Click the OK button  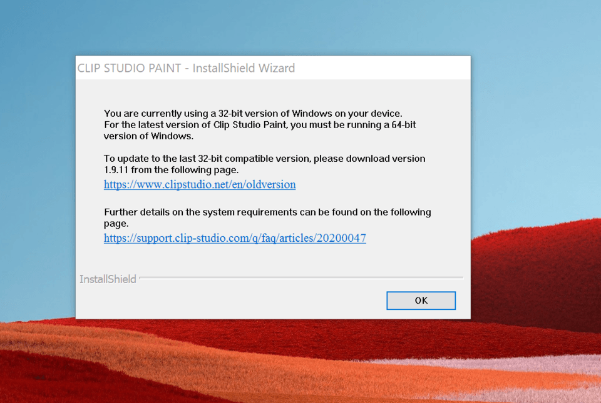421,301
